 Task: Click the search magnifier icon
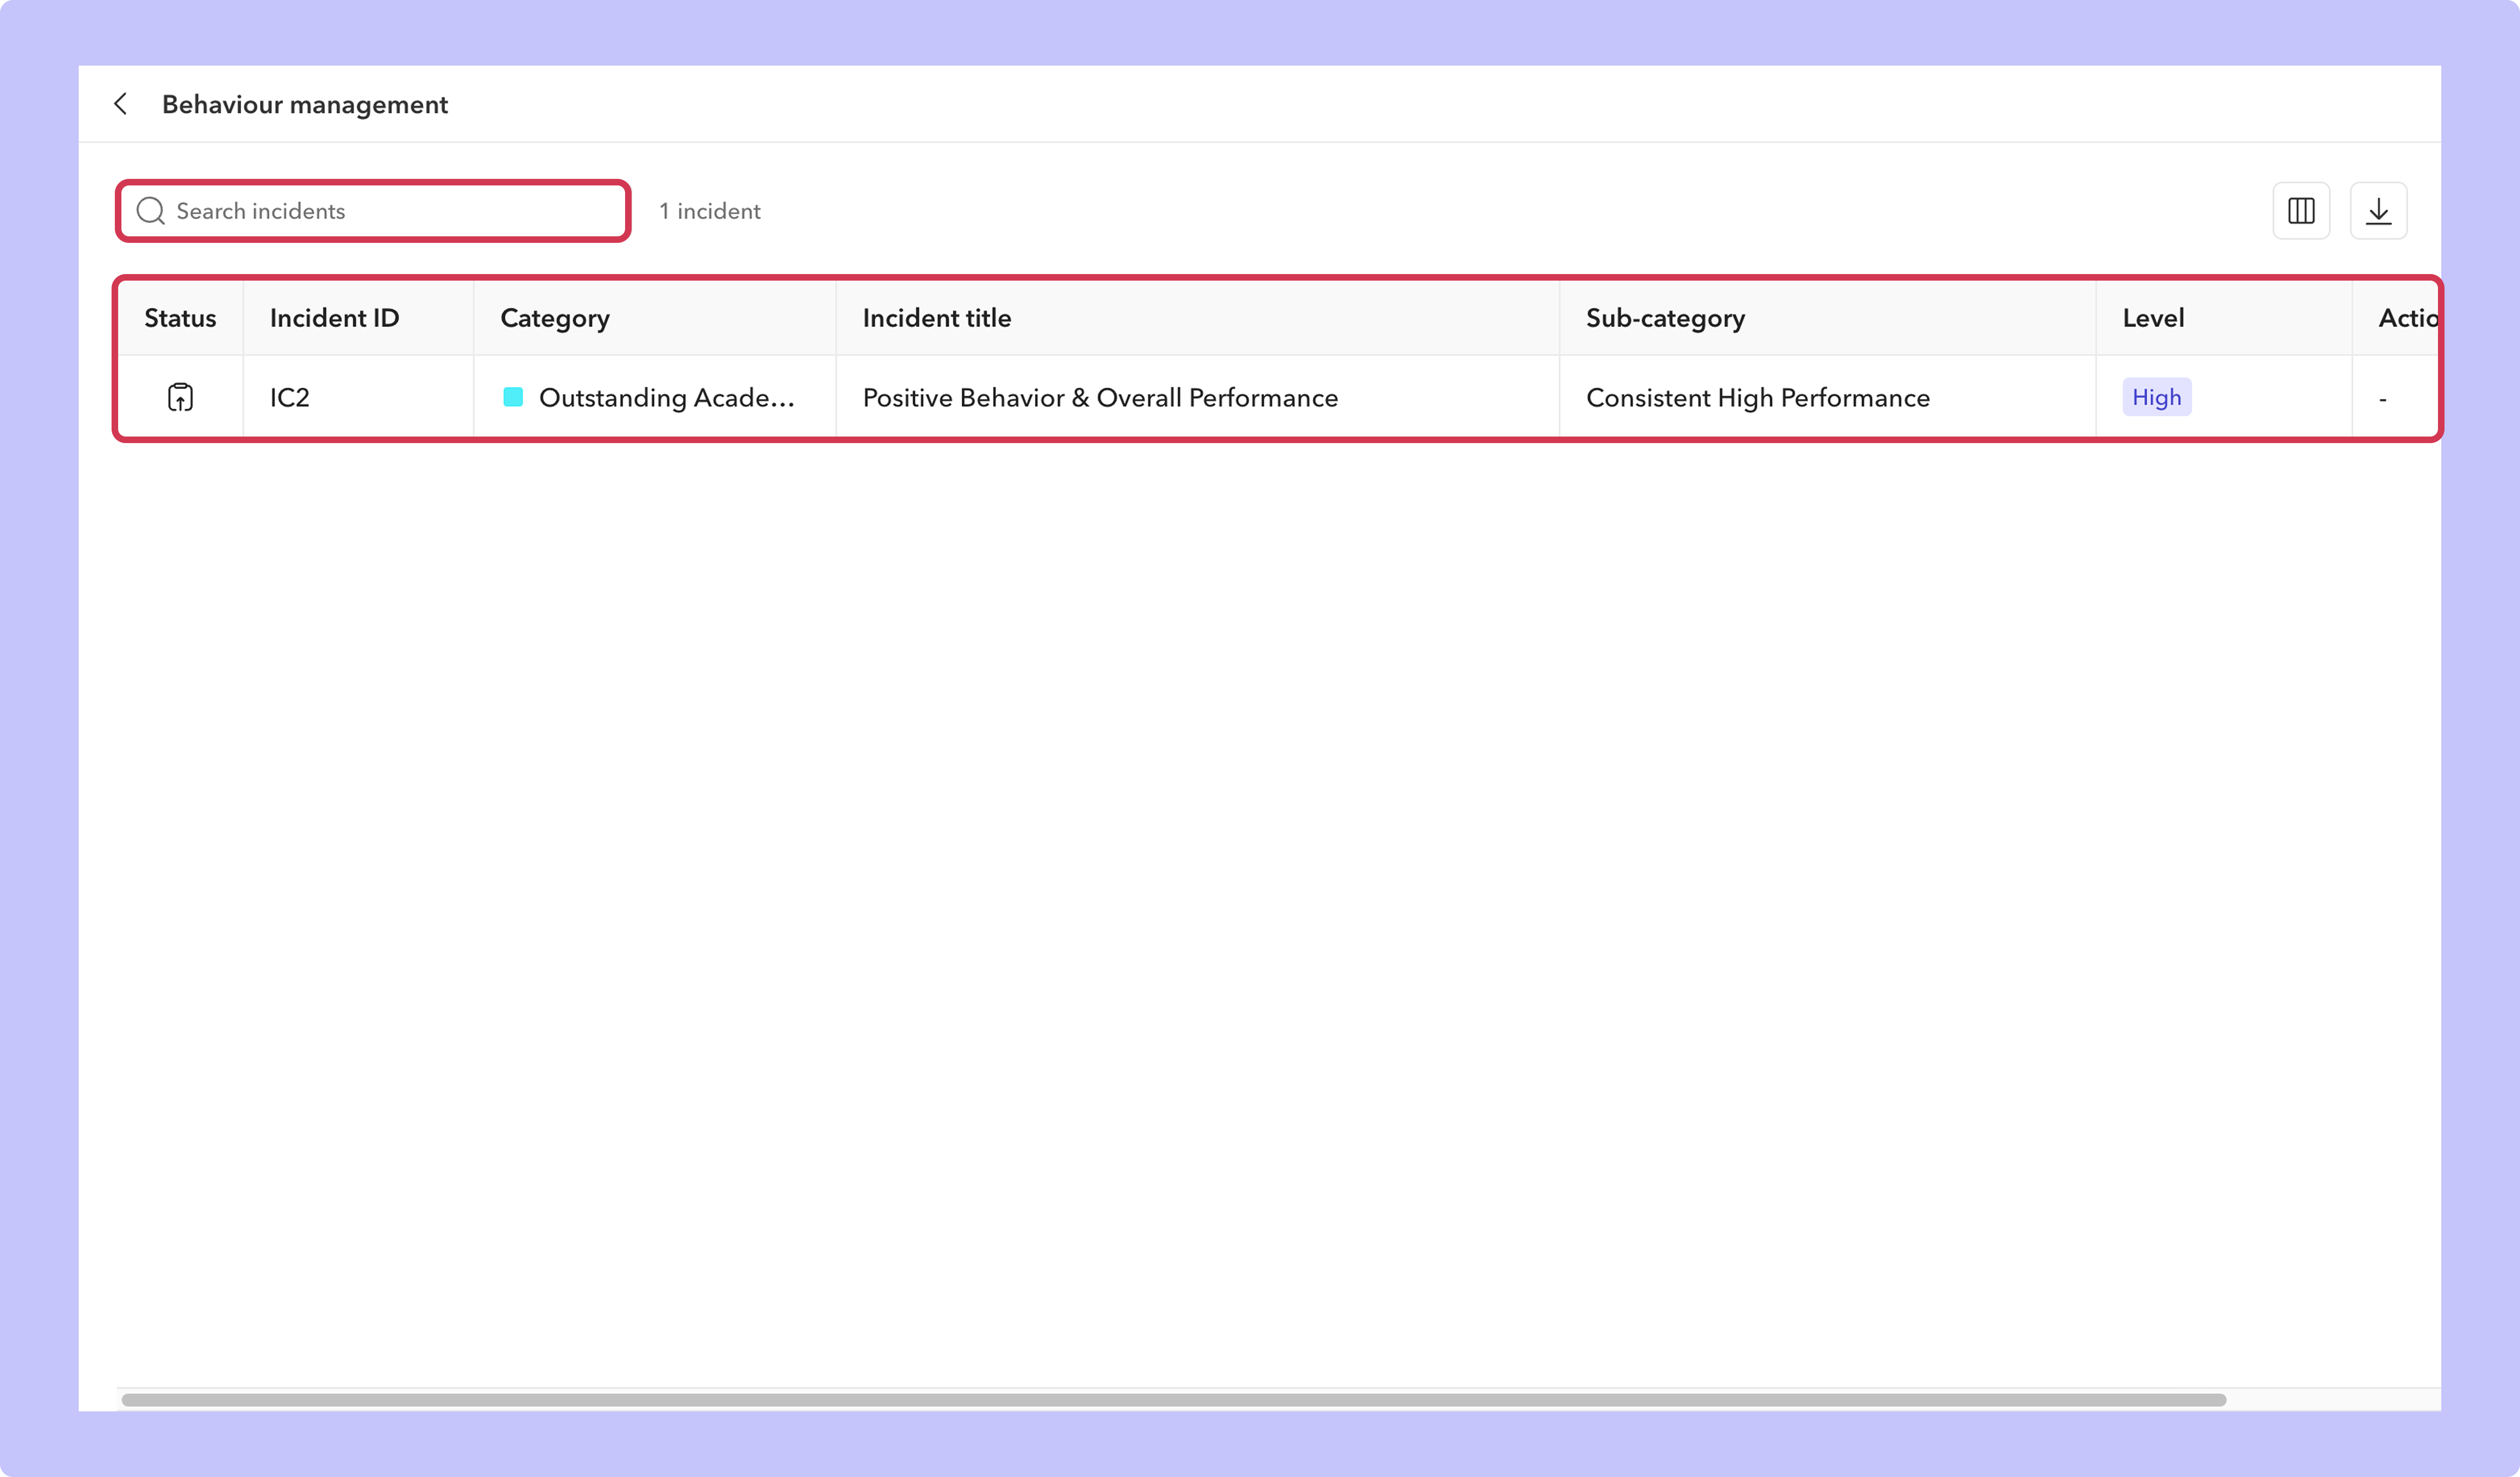[151, 211]
